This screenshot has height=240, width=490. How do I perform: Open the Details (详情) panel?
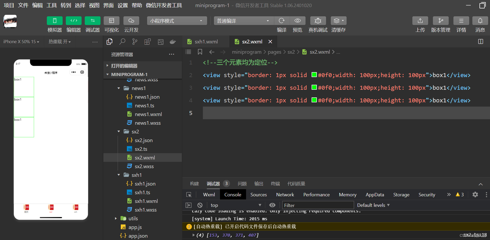coord(461,21)
